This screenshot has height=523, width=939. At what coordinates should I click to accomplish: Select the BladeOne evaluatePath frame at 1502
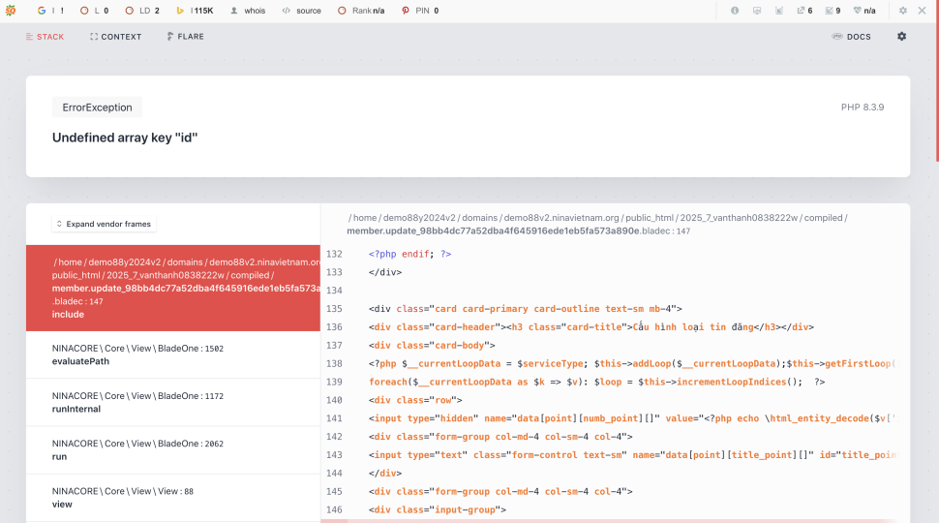173,354
